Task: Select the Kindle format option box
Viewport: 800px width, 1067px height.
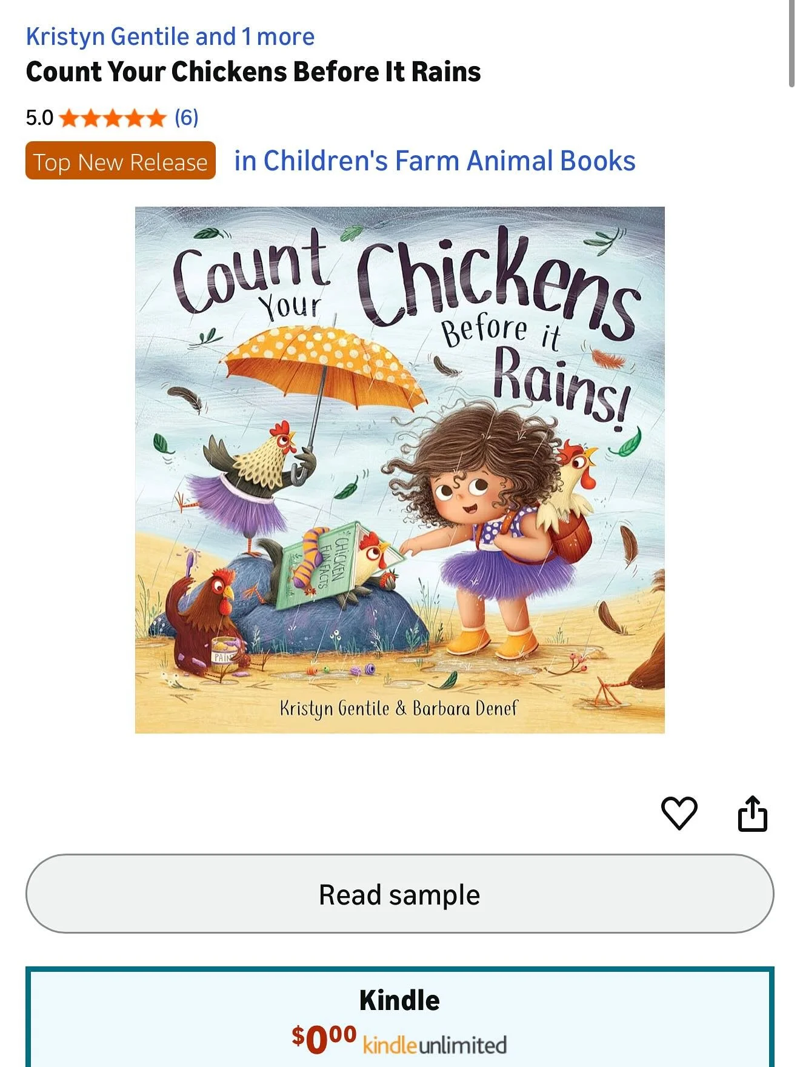Action: pos(400,1017)
